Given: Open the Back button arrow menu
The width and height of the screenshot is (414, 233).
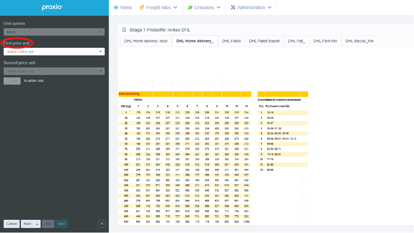Looking at the screenshot, I should [37, 224].
